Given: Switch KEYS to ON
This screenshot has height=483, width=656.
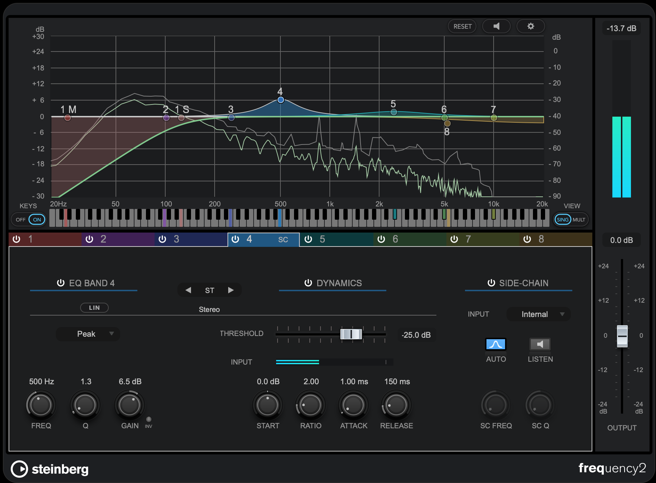Looking at the screenshot, I should [x=37, y=220].
